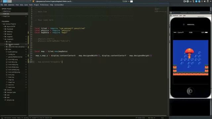Image resolution: width=212 pixels, height=119 pixels.
Task: Click the Sublime Text icon in title bar
Action: coord(33,1)
